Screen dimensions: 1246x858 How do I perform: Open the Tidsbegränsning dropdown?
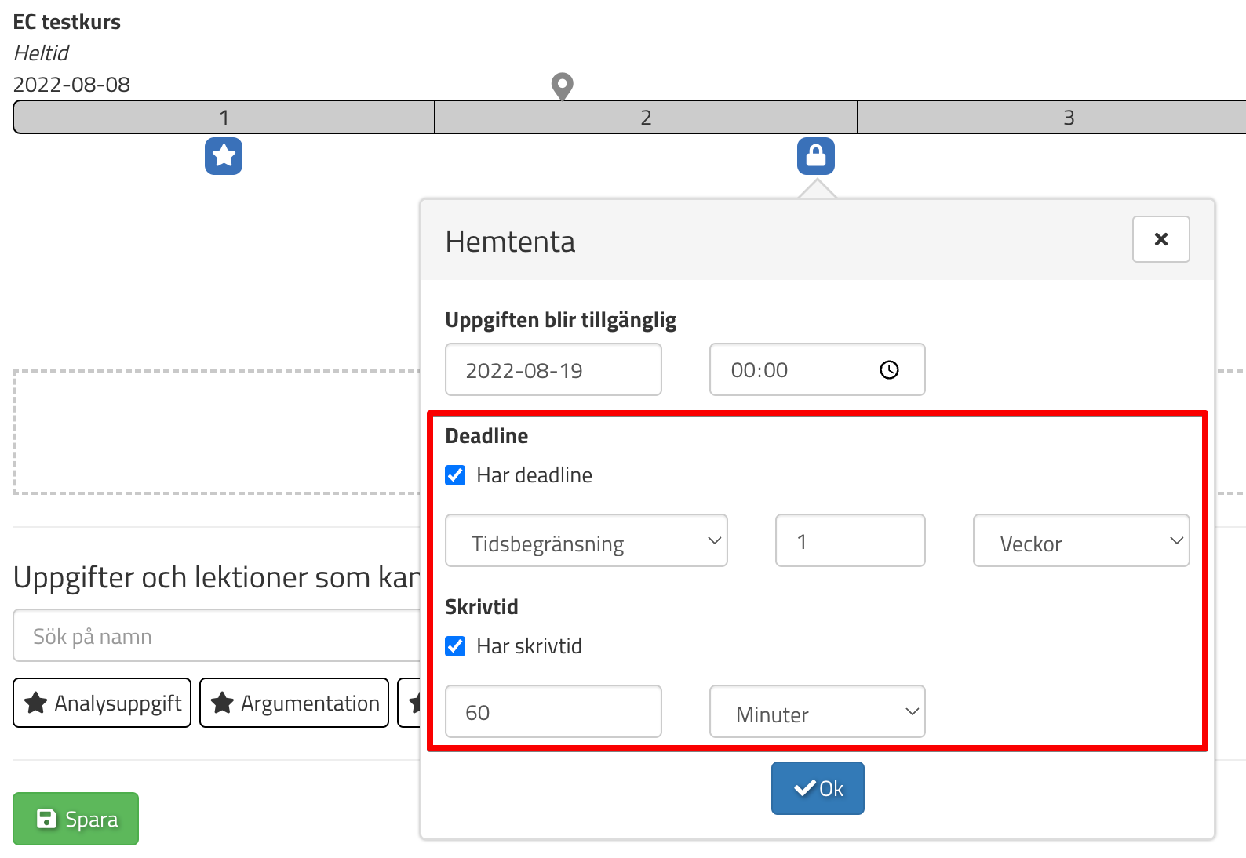(586, 541)
